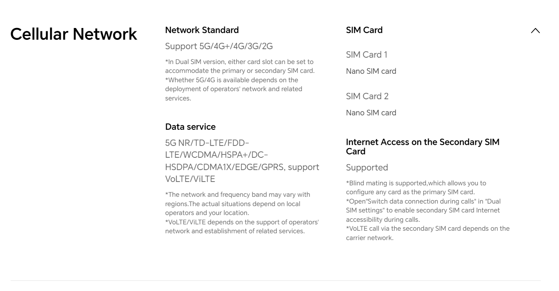The width and height of the screenshot is (559, 291).
Task: Click Nano SIM card under SIM Card 1
Action: tap(371, 71)
